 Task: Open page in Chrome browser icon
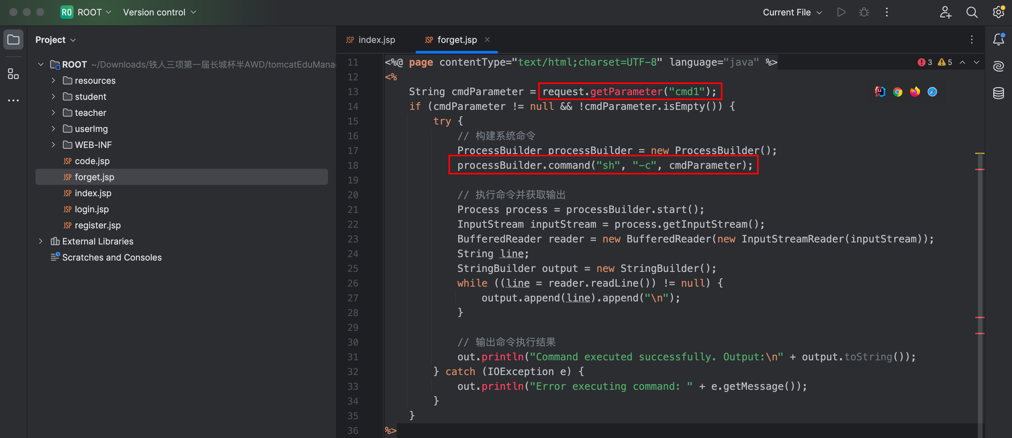(897, 92)
